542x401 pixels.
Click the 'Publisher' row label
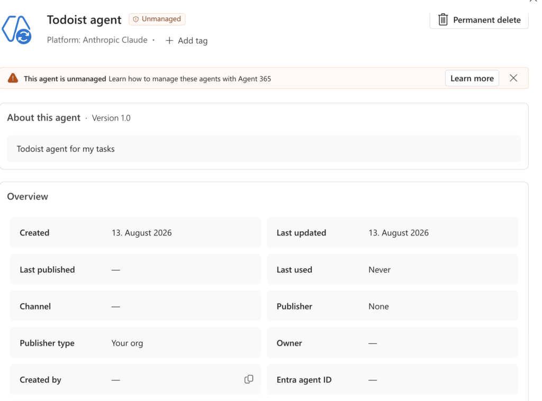(294, 306)
